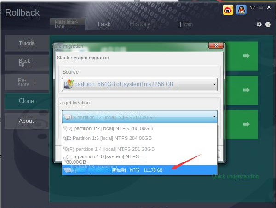The image size is (276, 208).
Task: Select the (K :) NTFS 111.78 GB partition
Action: 139,170
